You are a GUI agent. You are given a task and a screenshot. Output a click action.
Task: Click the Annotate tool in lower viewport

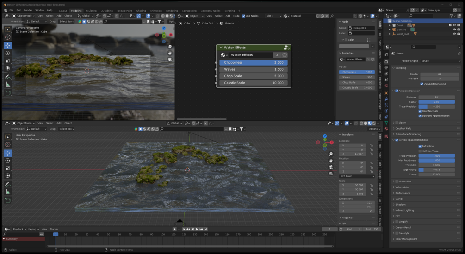8,184
